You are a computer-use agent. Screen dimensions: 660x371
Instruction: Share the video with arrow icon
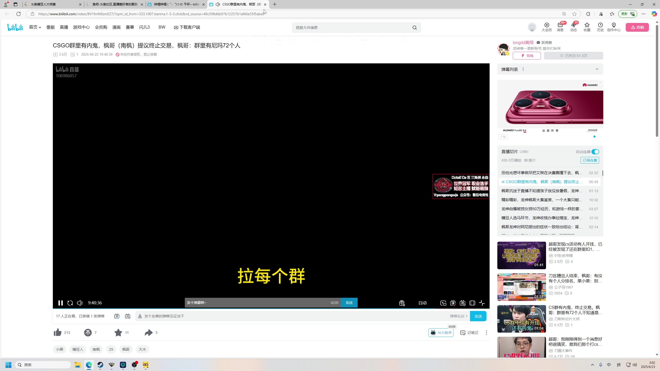148,333
